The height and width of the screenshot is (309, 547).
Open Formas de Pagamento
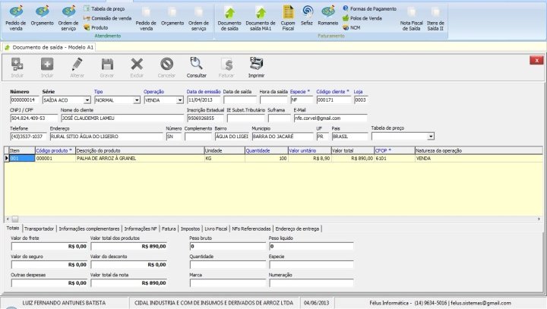pos(370,8)
